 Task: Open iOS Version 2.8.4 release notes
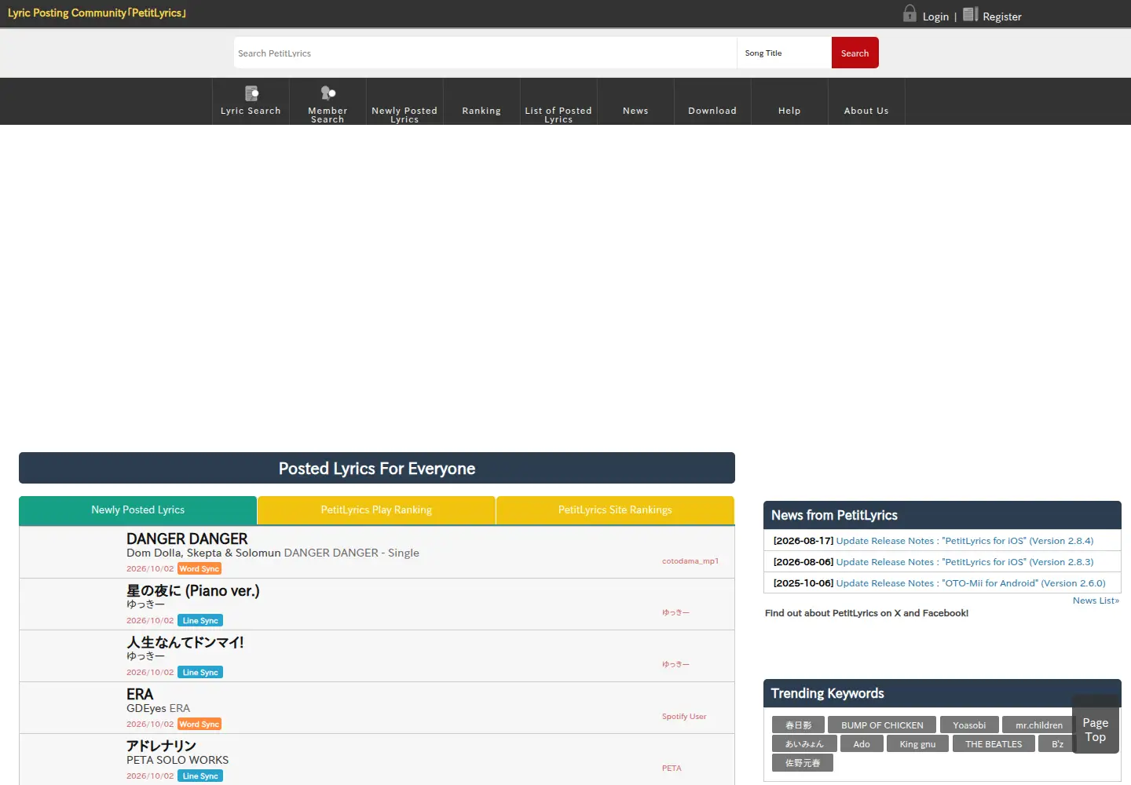pyautogui.click(x=964, y=541)
